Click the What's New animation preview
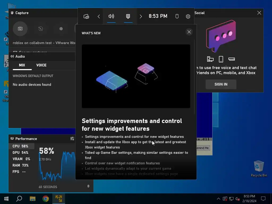 [136, 76]
